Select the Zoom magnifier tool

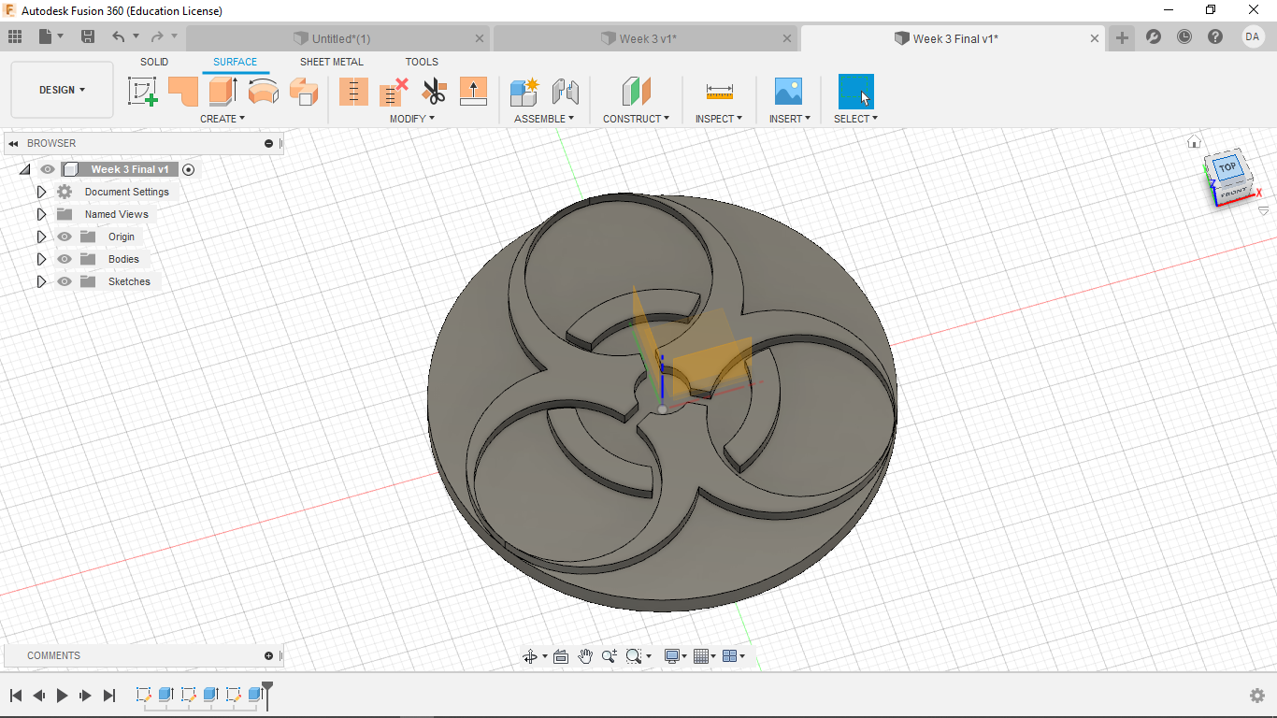pyautogui.click(x=610, y=656)
